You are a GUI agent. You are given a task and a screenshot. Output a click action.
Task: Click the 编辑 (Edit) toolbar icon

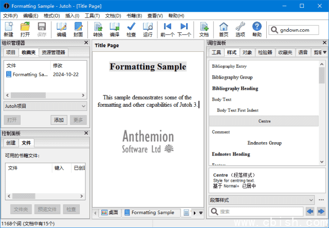pos(61,29)
